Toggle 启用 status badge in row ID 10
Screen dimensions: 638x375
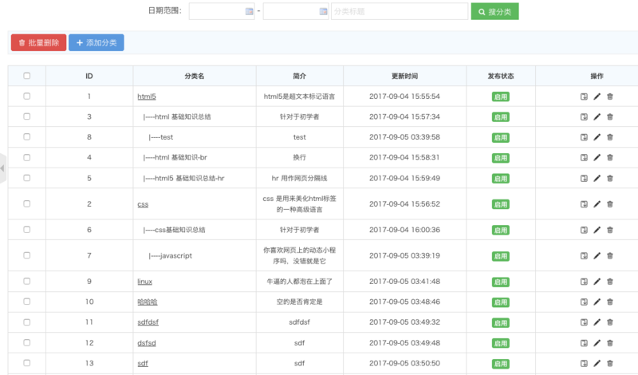tap(501, 302)
